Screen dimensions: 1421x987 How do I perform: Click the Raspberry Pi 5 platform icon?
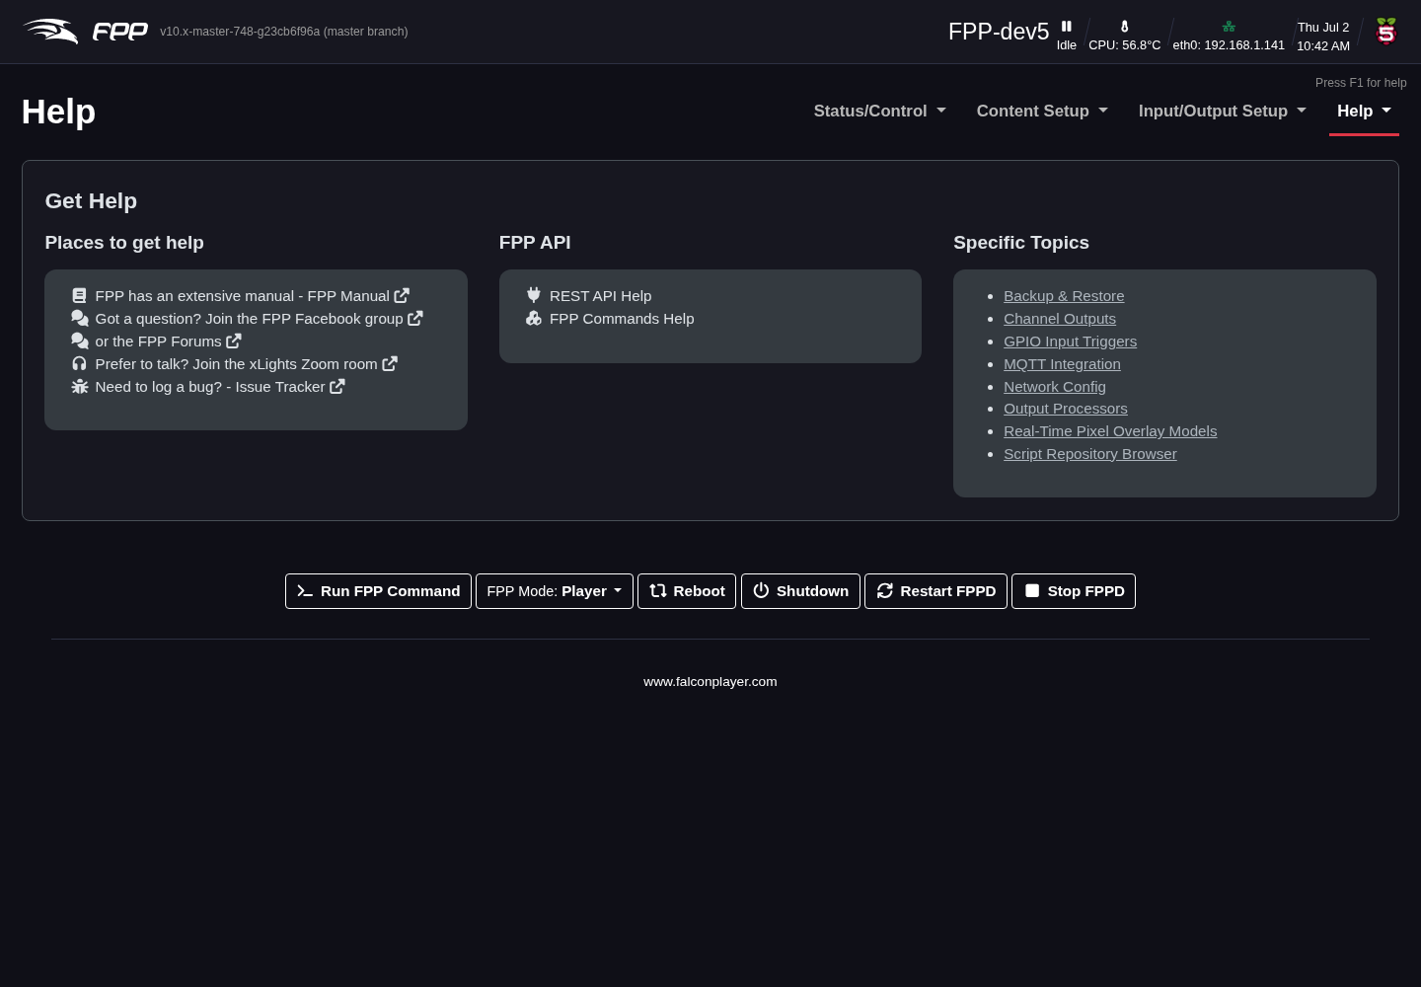1386,32
